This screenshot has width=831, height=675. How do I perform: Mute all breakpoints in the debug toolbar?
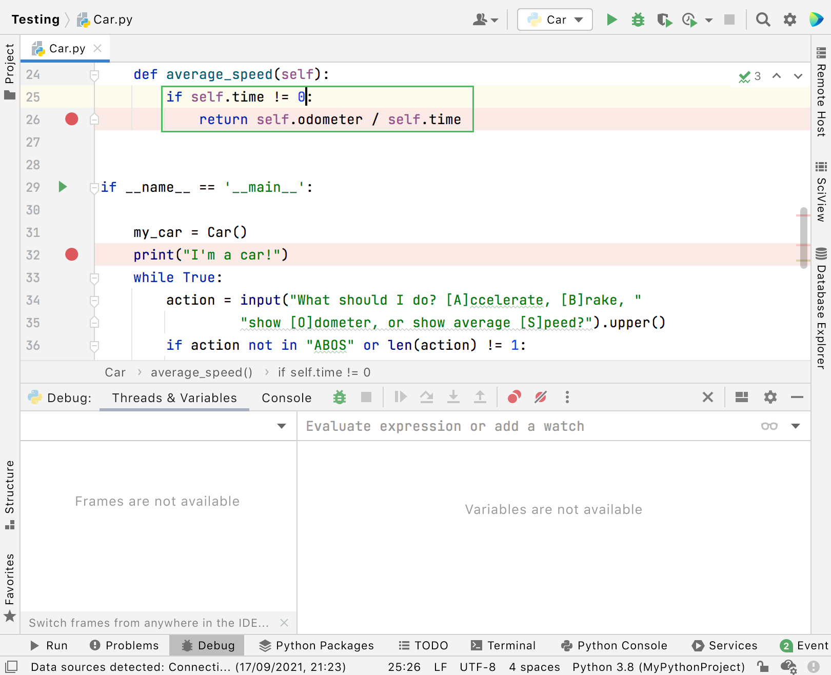coord(540,397)
